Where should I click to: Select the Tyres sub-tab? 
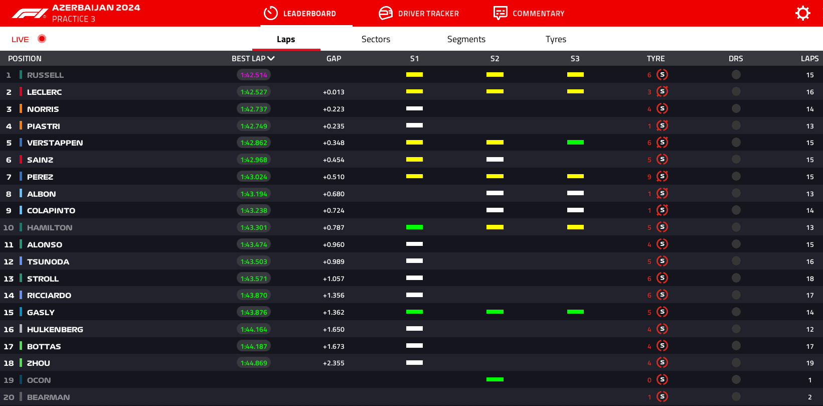(556, 39)
